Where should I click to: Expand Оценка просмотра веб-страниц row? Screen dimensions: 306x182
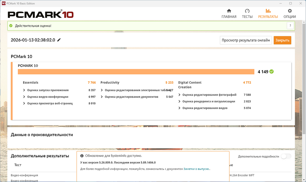(x=24, y=104)
